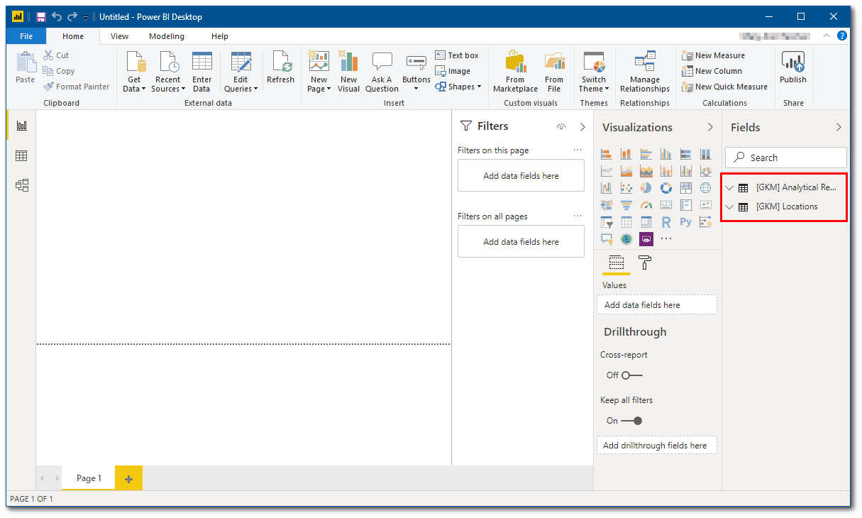Open the Get Data source picker

tap(134, 72)
